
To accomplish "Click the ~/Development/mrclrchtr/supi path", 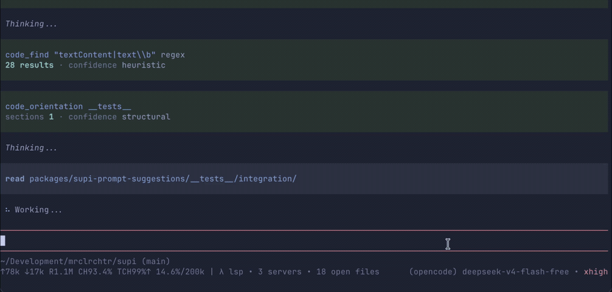I will pyautogui.click(x=68, y=262).
